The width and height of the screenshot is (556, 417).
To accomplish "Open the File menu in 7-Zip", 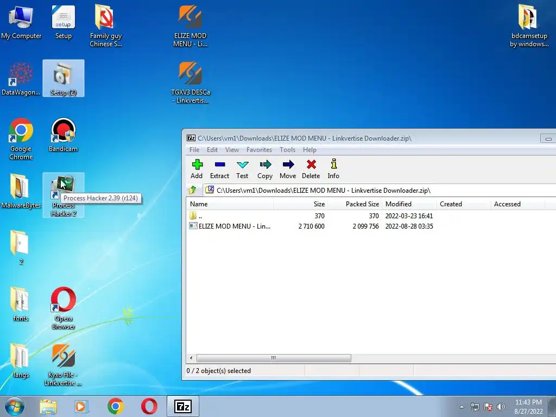I will pos(194,150).
